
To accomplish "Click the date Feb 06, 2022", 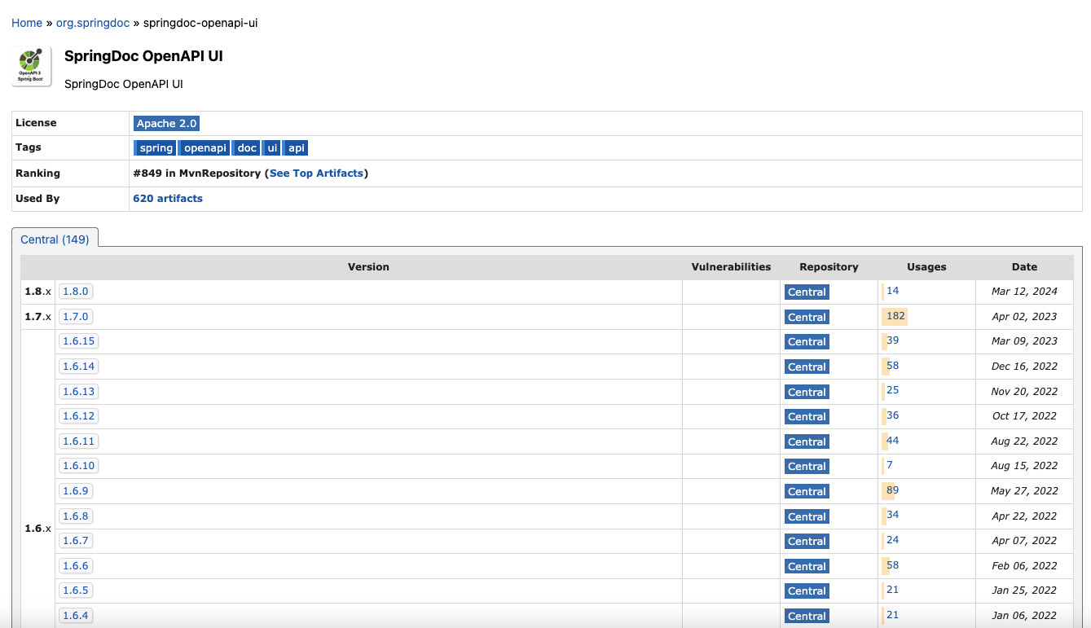I will coord(1024,566).
